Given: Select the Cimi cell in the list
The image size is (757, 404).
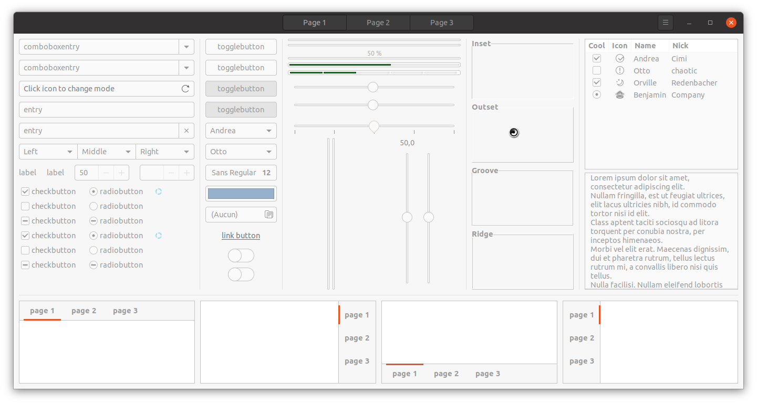Looking at the screenshot, I should (x=679, y=59).
